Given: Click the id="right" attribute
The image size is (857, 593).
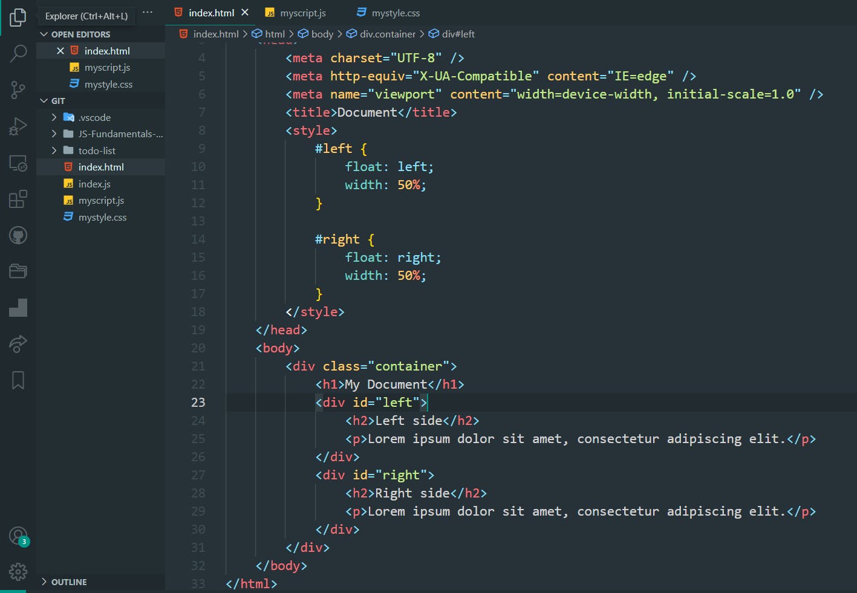Looking at the screenshot, I should [x=389, y=475].
